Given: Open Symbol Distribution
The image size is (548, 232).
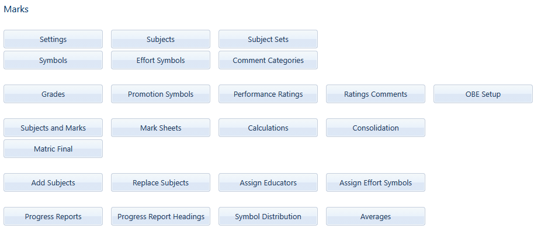Looking at the screenshot, I should coord(268,216).
